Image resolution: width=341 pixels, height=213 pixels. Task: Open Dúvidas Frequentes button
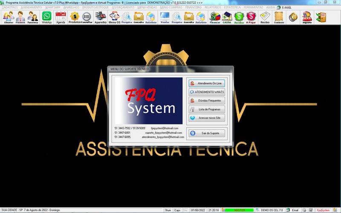click(x=207, y=101)
